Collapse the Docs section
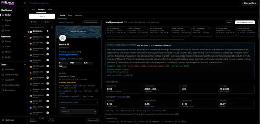260x124 pixels. click(x=25, y=64)
